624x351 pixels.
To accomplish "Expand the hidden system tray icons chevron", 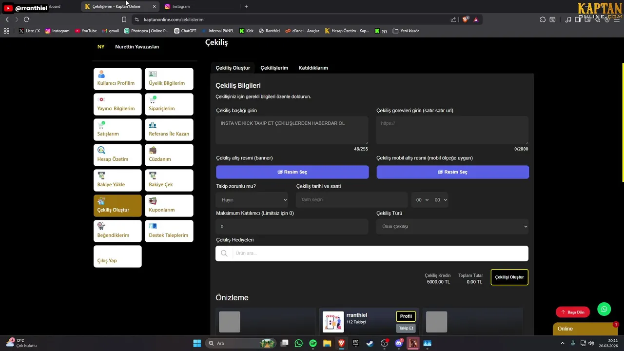I will pyautogui.click(x=562, y=343).
